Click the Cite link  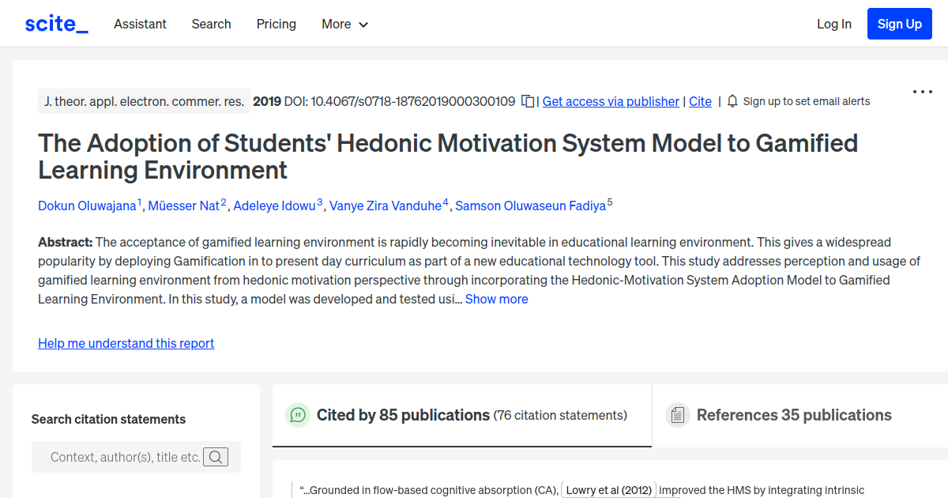pos(700,101)
